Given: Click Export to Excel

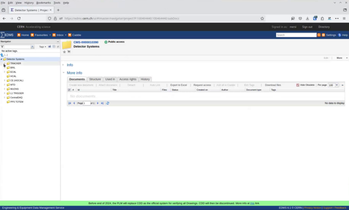Looking at the screenshot, I should tap(179, 85).
